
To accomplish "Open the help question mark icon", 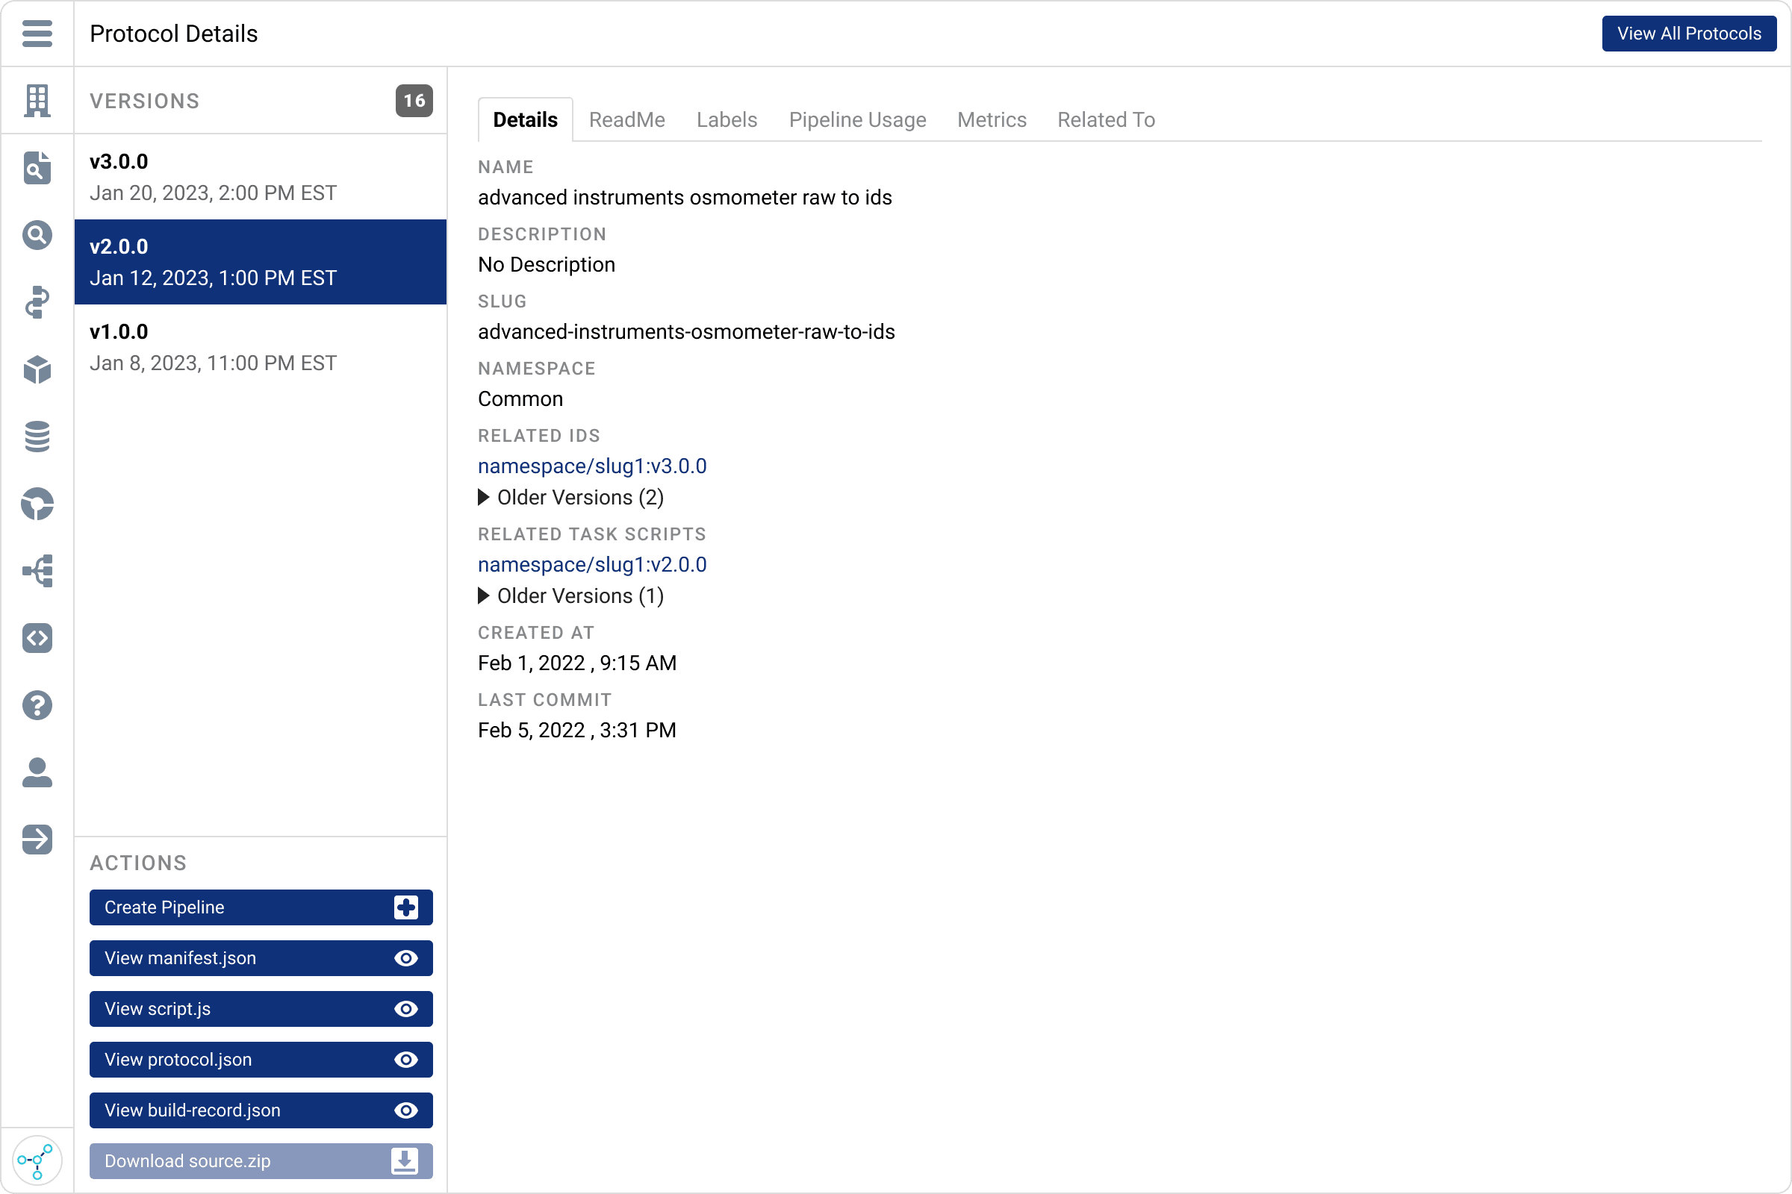I will [x=37, y=705].
